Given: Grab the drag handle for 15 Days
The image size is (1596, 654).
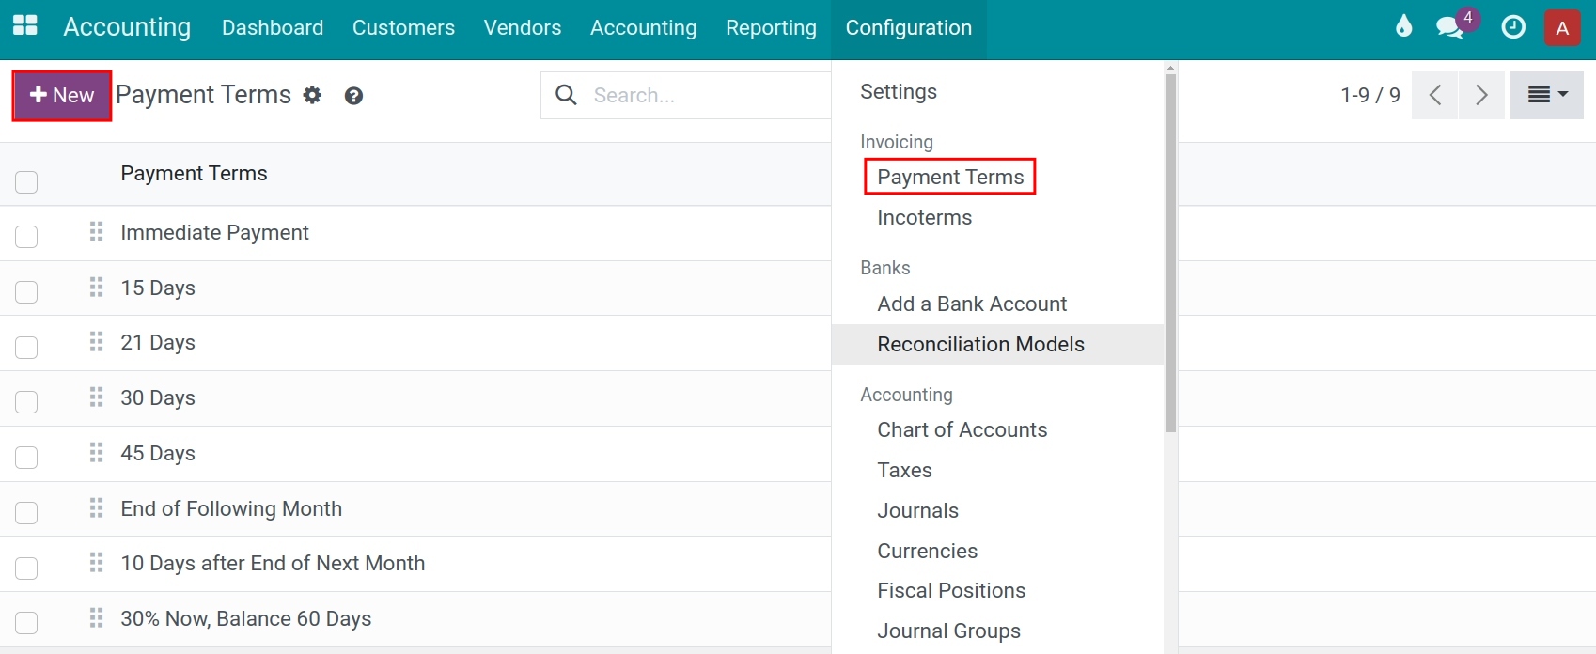Looking at the screenshot, I should (96, 288).
